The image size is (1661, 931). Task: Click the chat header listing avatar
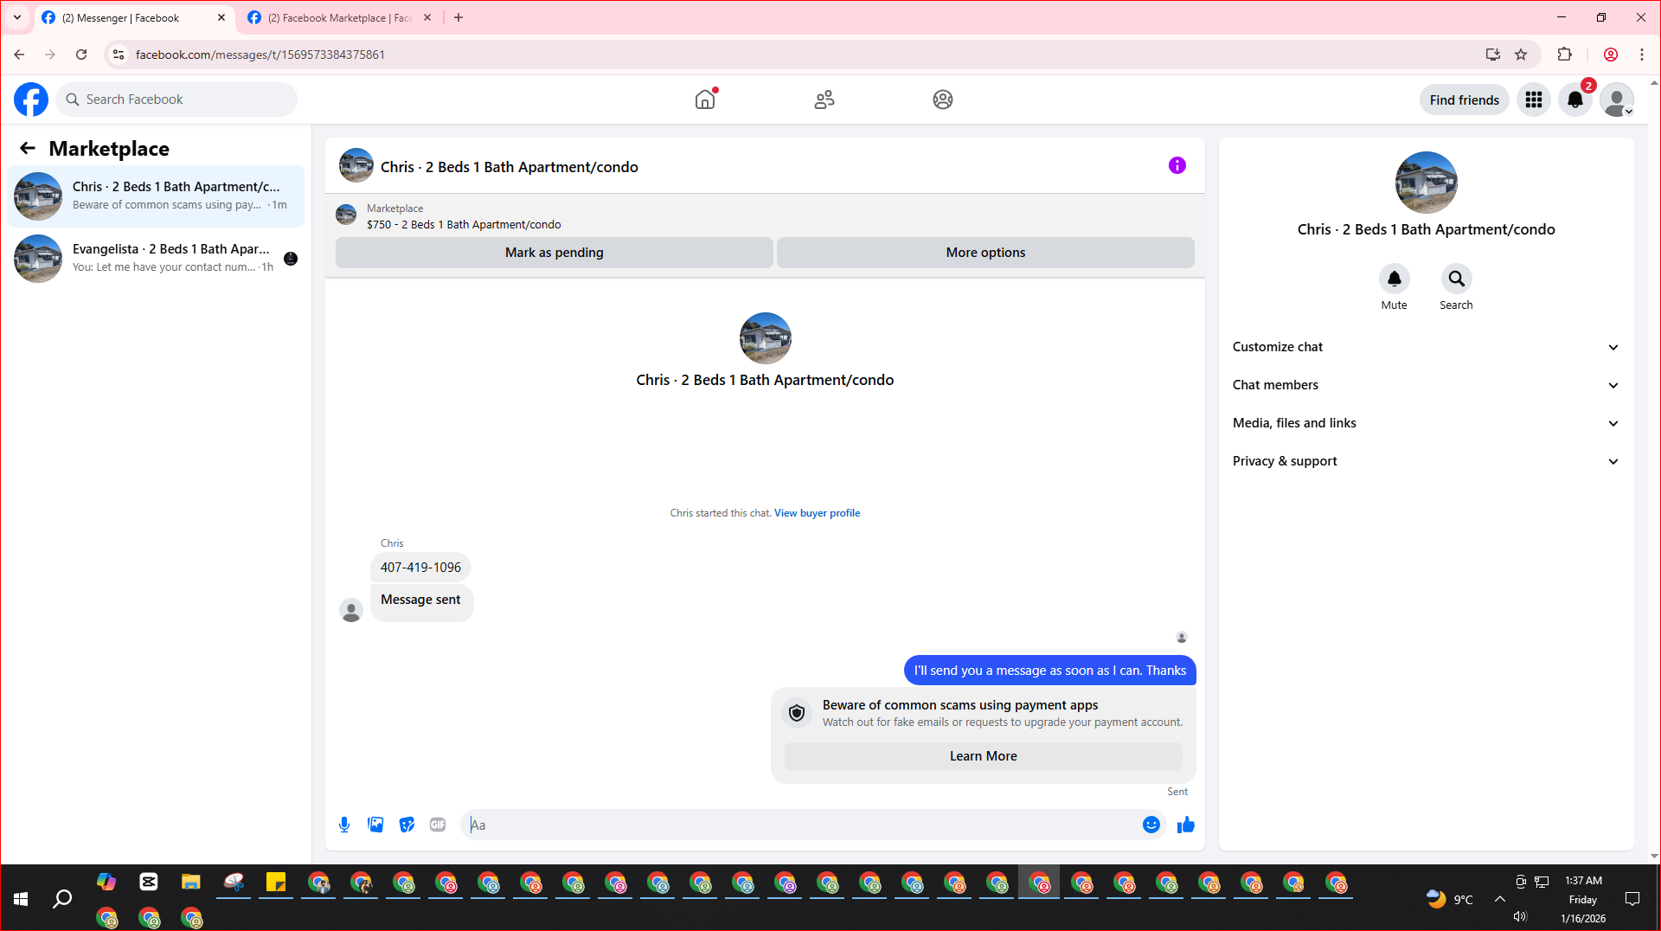click(x=356, y=165)
